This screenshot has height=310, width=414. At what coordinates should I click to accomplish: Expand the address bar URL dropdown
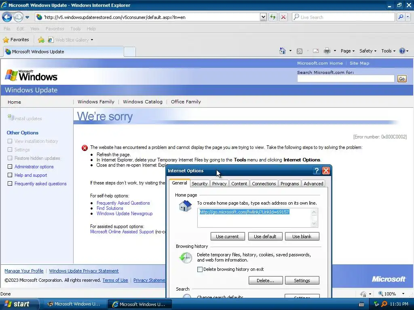point(263,17)
